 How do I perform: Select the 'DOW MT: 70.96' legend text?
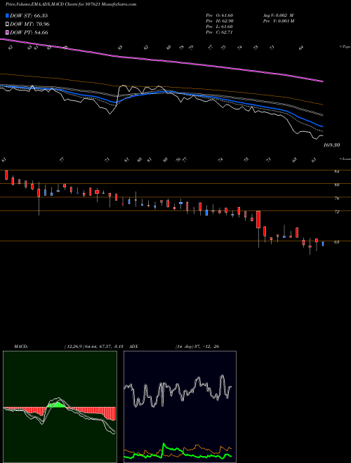click(29, 25)
